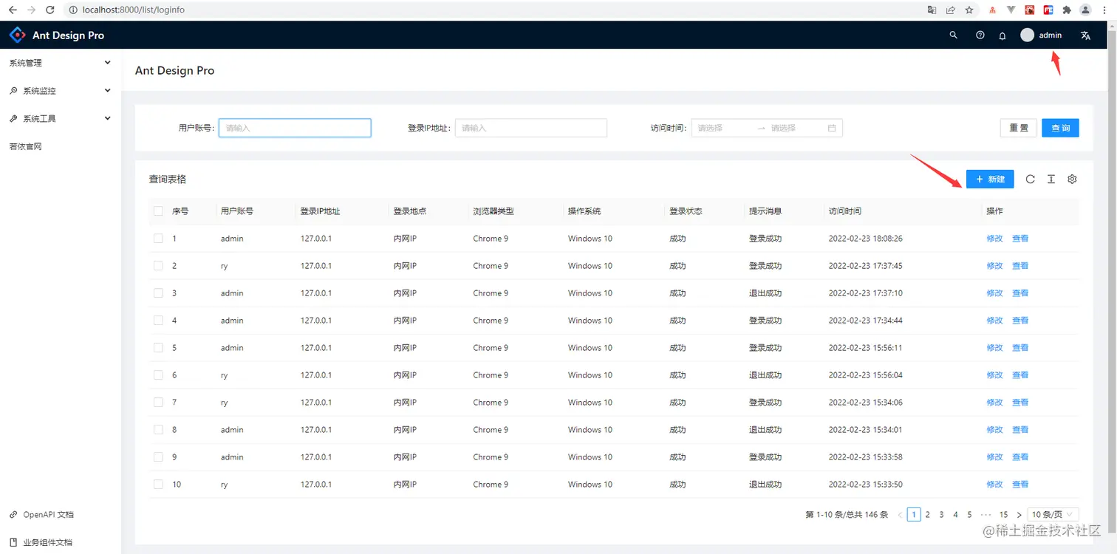Go to the next page of results
1117x554 pixels.
1019,515
